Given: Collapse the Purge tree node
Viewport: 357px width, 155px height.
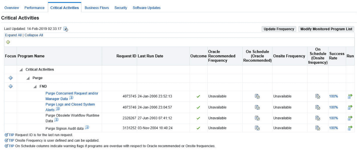Looking at the screenshot, I should point(28,78).
